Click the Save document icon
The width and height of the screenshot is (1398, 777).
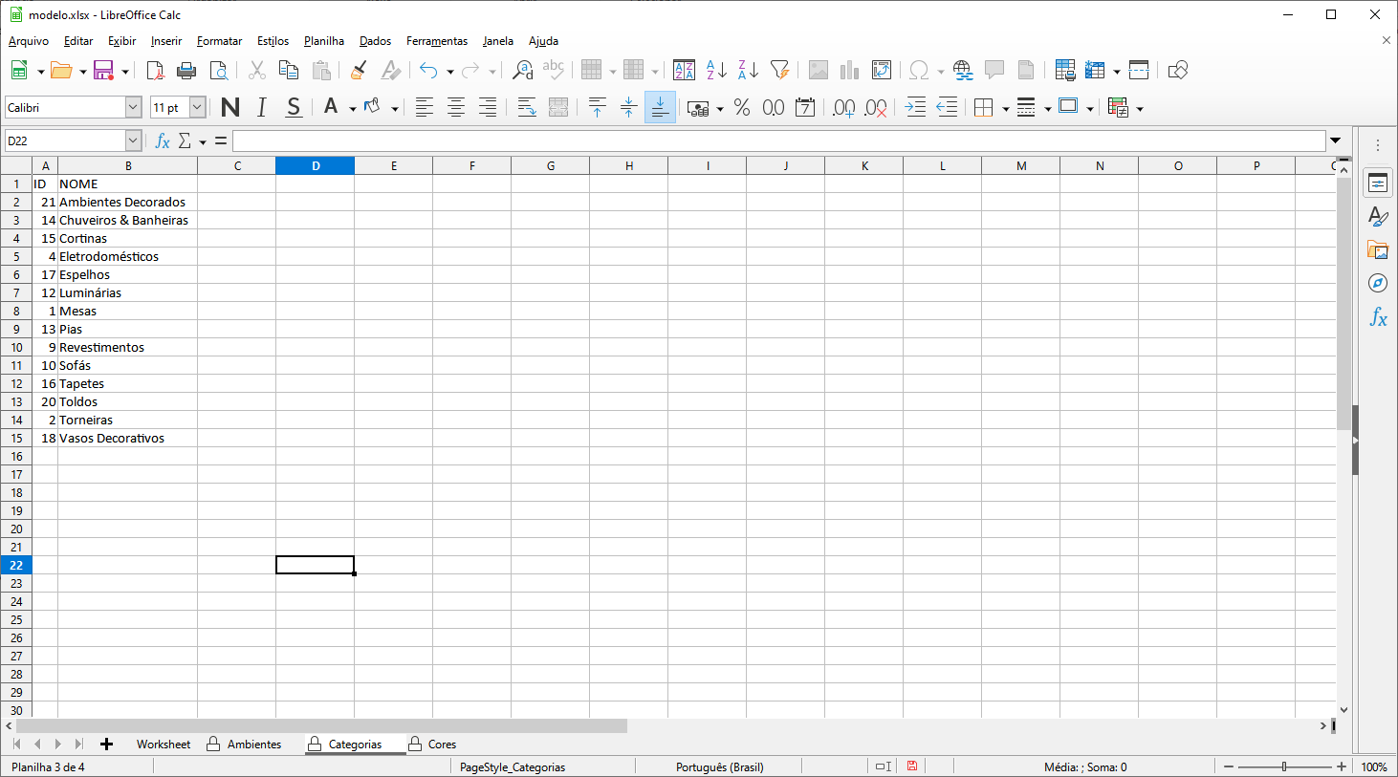pyautogui.click(x=102, y=70)
